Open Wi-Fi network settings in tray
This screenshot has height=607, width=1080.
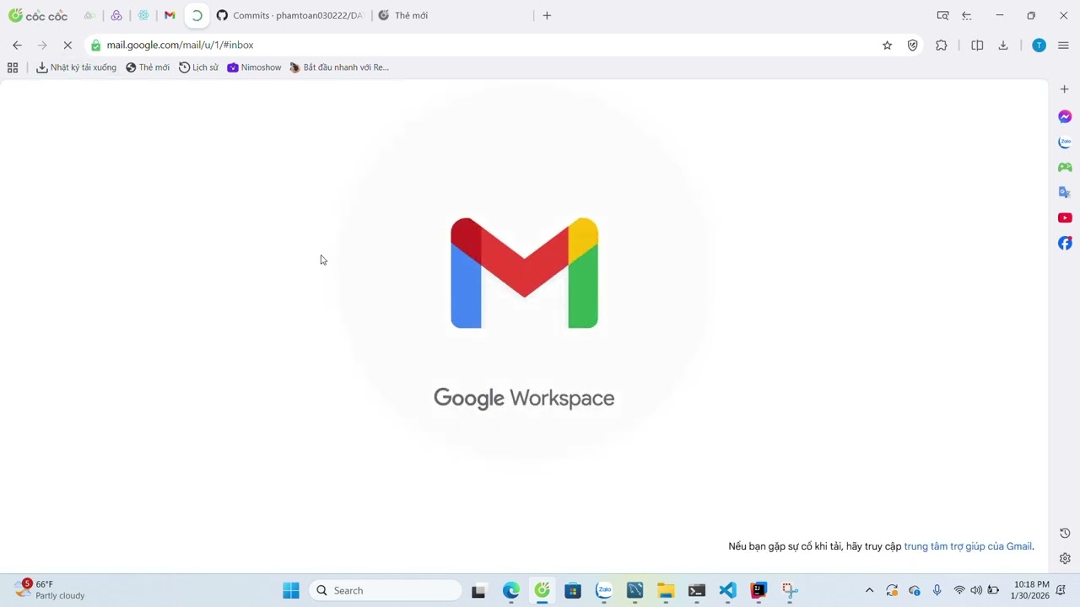click(x=959, y=590)
